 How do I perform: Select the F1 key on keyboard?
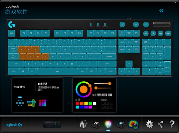(24, 33)
